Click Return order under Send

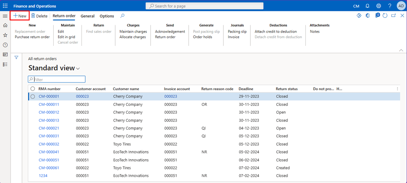[x=165, y=37]
